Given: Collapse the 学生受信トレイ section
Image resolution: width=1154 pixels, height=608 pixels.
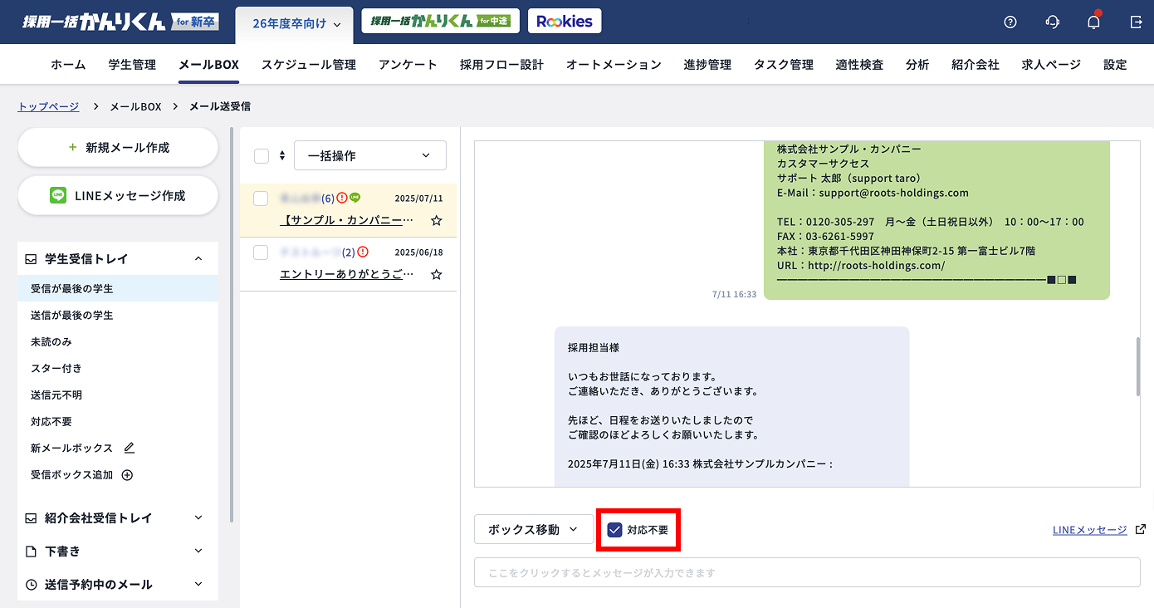Looking at the screenshot, I should pos(198,258).
